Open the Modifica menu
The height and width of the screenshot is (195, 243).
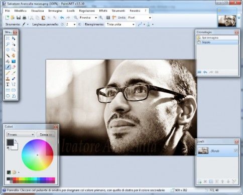(21, 11)
